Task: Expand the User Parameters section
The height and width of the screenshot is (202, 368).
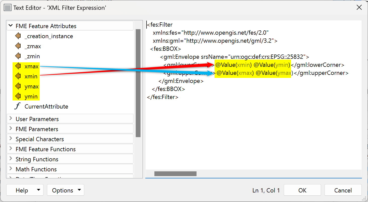Action: (11, 119)
